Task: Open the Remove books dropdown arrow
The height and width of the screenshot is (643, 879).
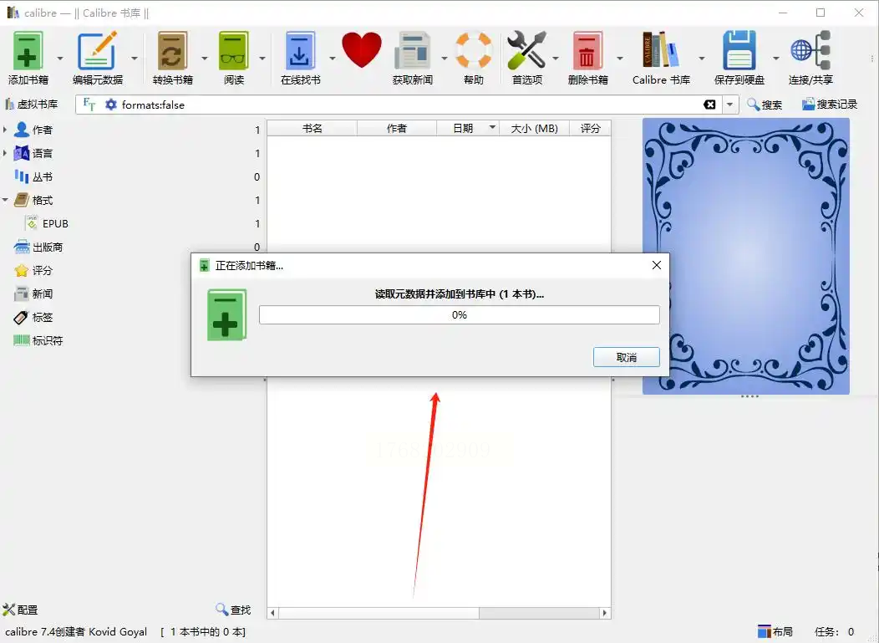Action: tap(619, 58)
